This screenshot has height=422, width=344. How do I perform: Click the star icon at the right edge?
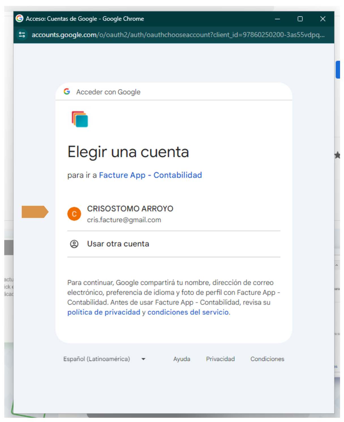tap(337, 155)
